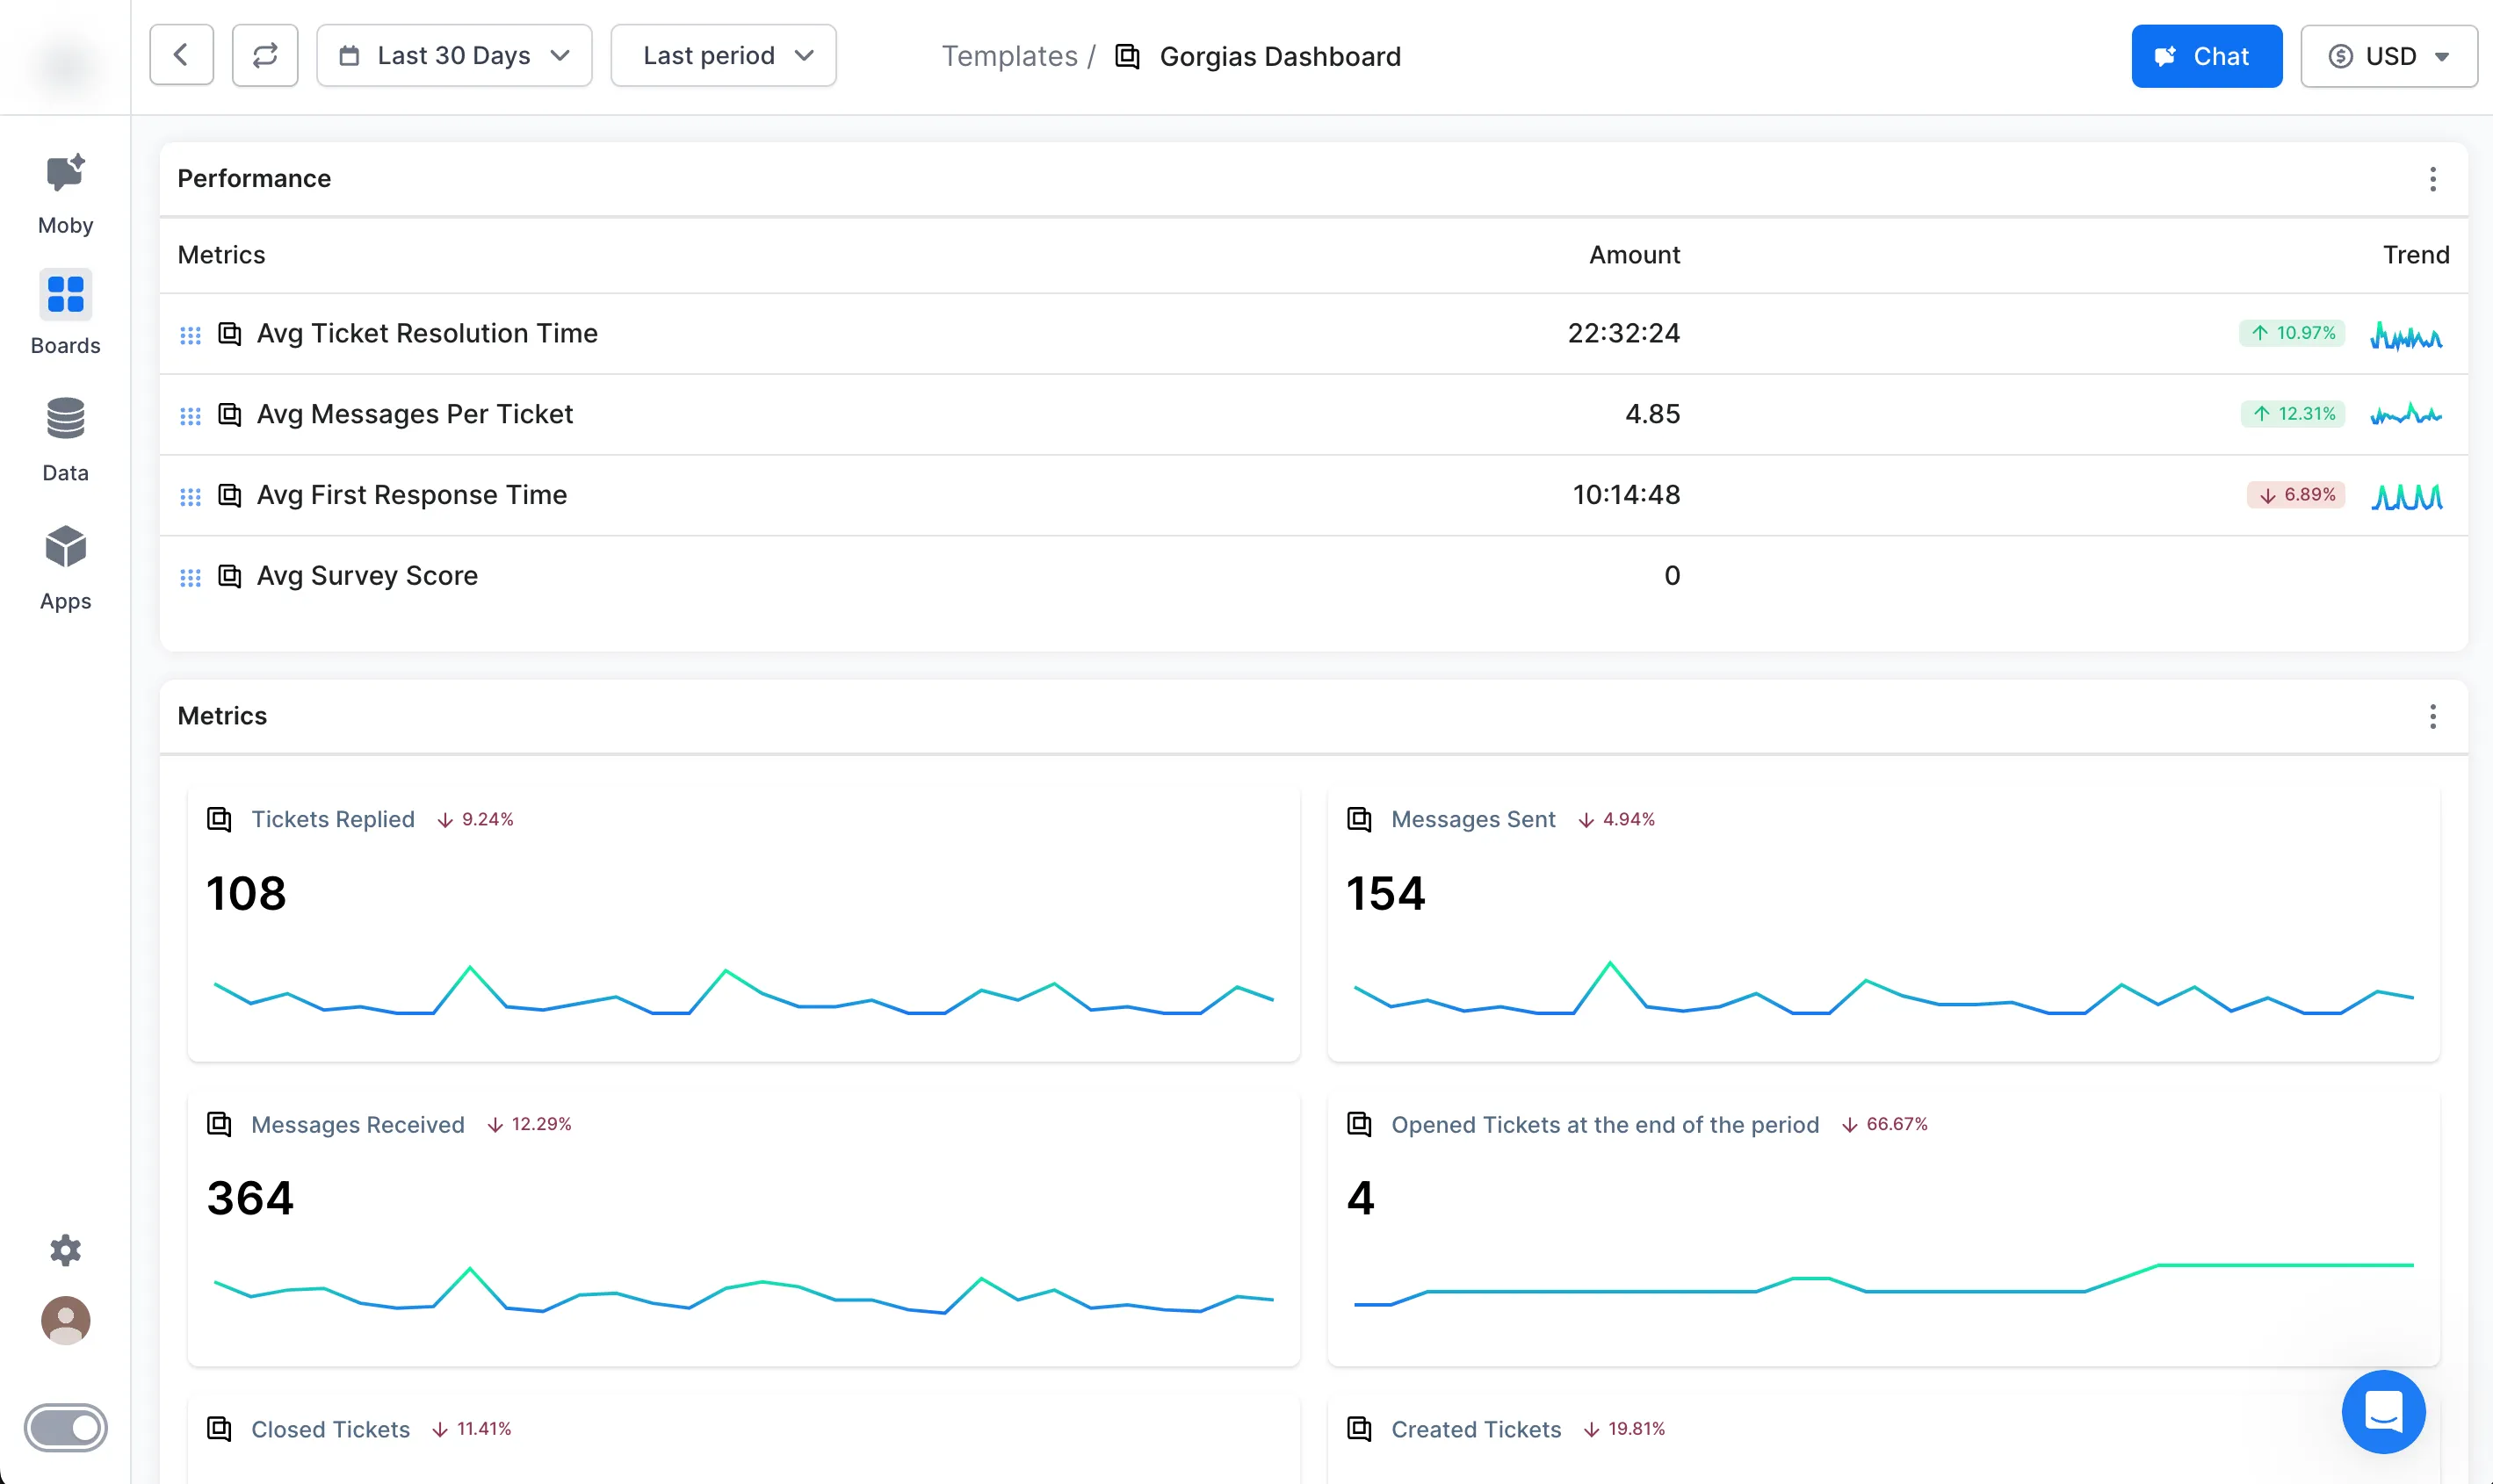Toggle the dark mode switch at bottom left
This screenshot has height=1484, width=2493.
pos(65,1427)
